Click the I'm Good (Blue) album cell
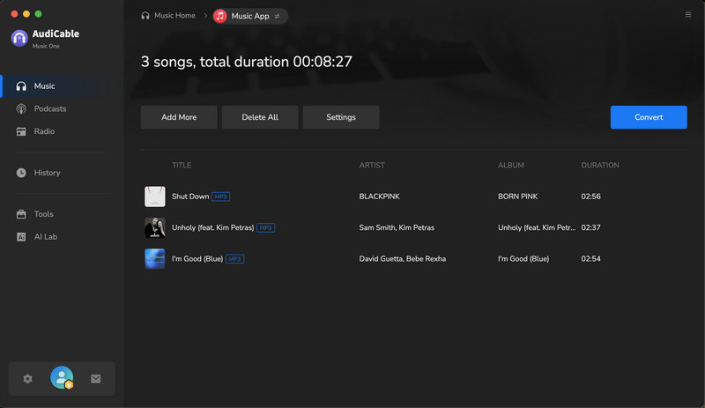Image resolution: width=705 pixels, height=408 pixels. click(523, 259)
